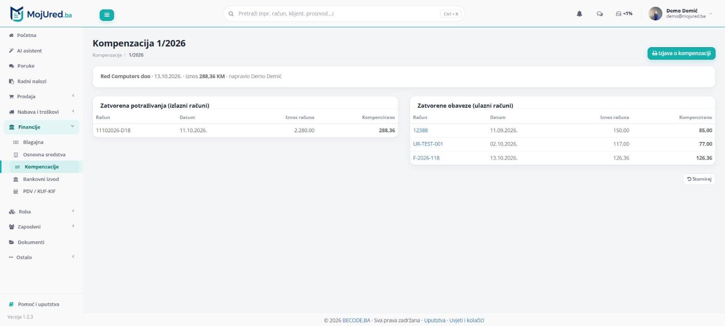Open the notifications bell
725x326 pixels.
[x=579, y=14]
